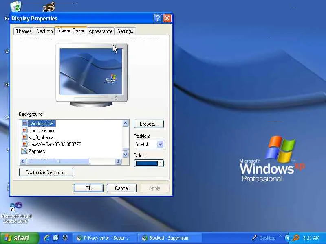Click the xp_3_obama image file icon
The height and width of the screenshot is (244, 326).
(x=24, y=137)
